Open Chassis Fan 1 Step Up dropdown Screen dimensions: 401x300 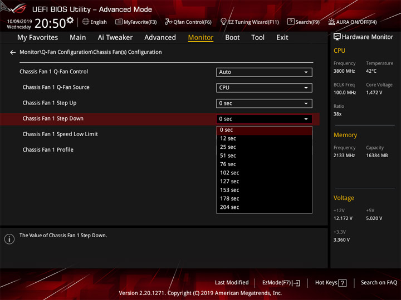pyautogui.click(x=264, y=103)
